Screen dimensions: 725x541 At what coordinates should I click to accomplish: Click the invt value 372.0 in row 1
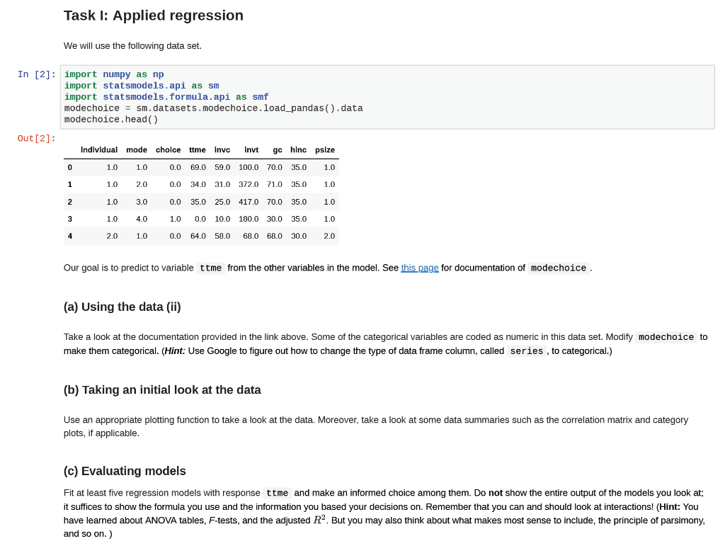pyautogui.click(x=249, y=185)
